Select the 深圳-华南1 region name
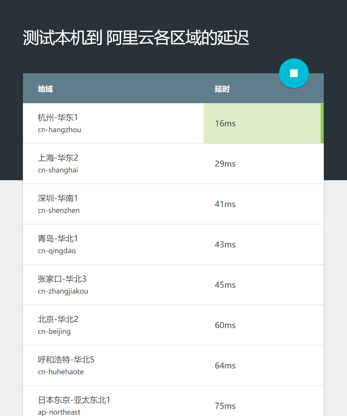The width and height of the screenshot is (347, 416). pos(58,198)
